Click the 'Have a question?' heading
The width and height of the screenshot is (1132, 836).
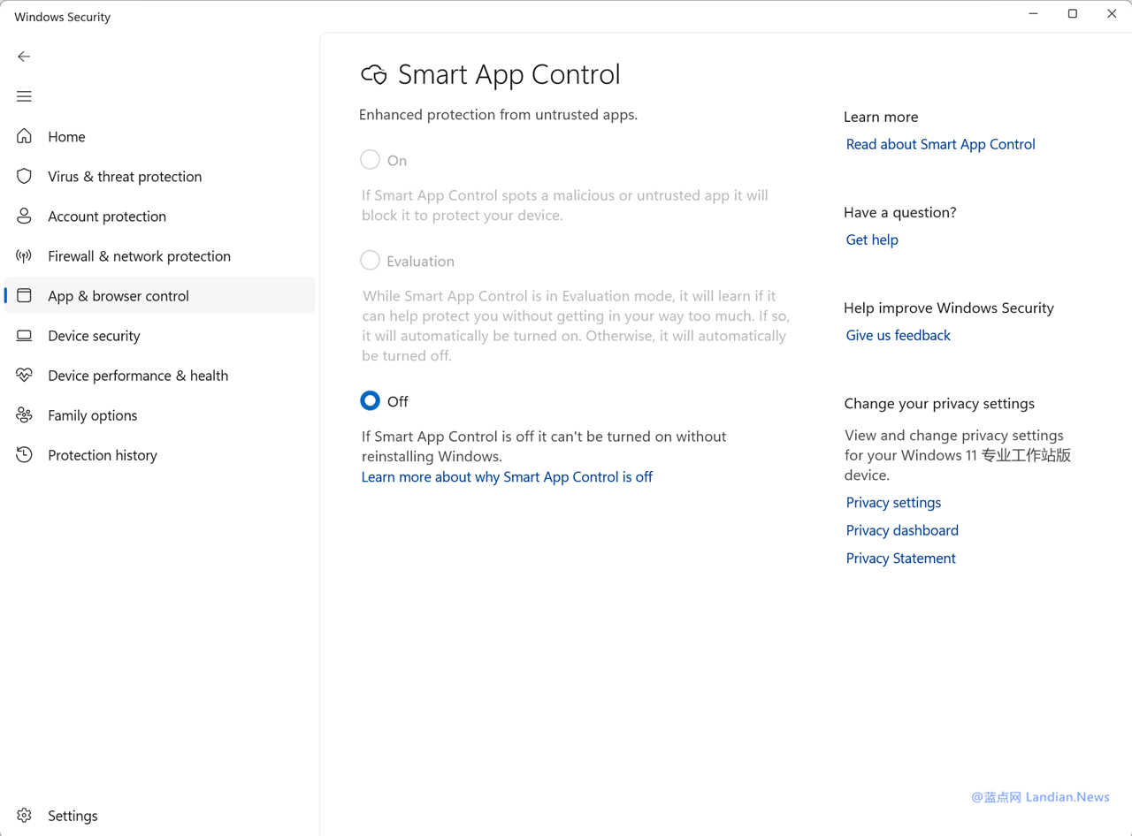(900, 212)
